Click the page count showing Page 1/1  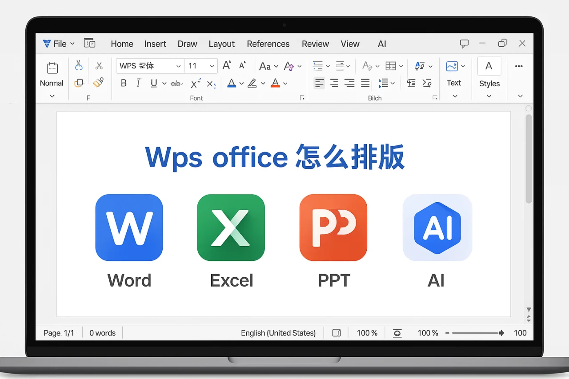point(58,333)
